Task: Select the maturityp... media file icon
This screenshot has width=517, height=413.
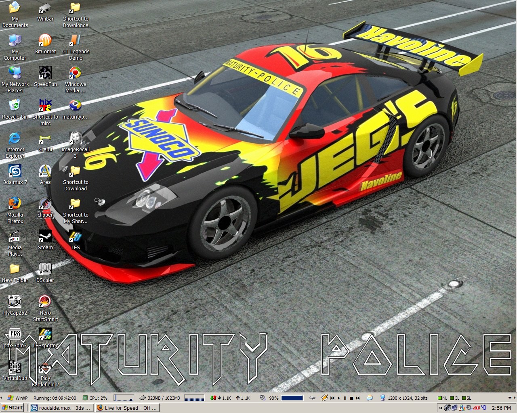Action: [76, 109]
